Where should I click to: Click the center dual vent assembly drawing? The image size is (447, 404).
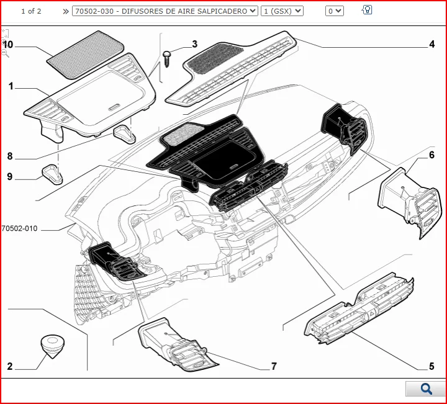(x=359, y=308)
